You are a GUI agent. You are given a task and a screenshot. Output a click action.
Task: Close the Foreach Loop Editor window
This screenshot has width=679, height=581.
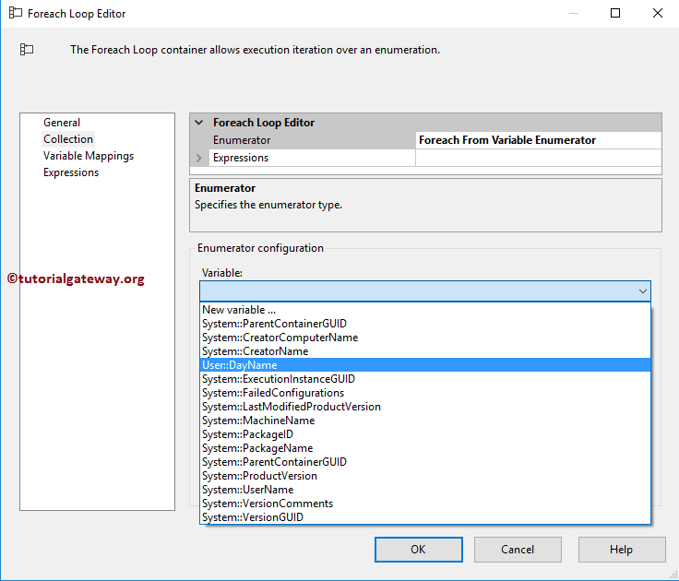(x=658, y=13)
